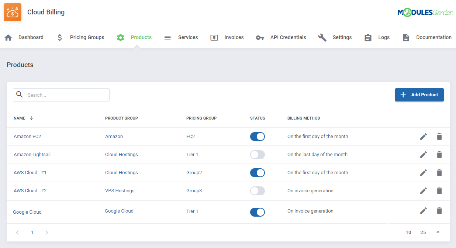Open the AWS Cloud - #1 link

point(30,173)
